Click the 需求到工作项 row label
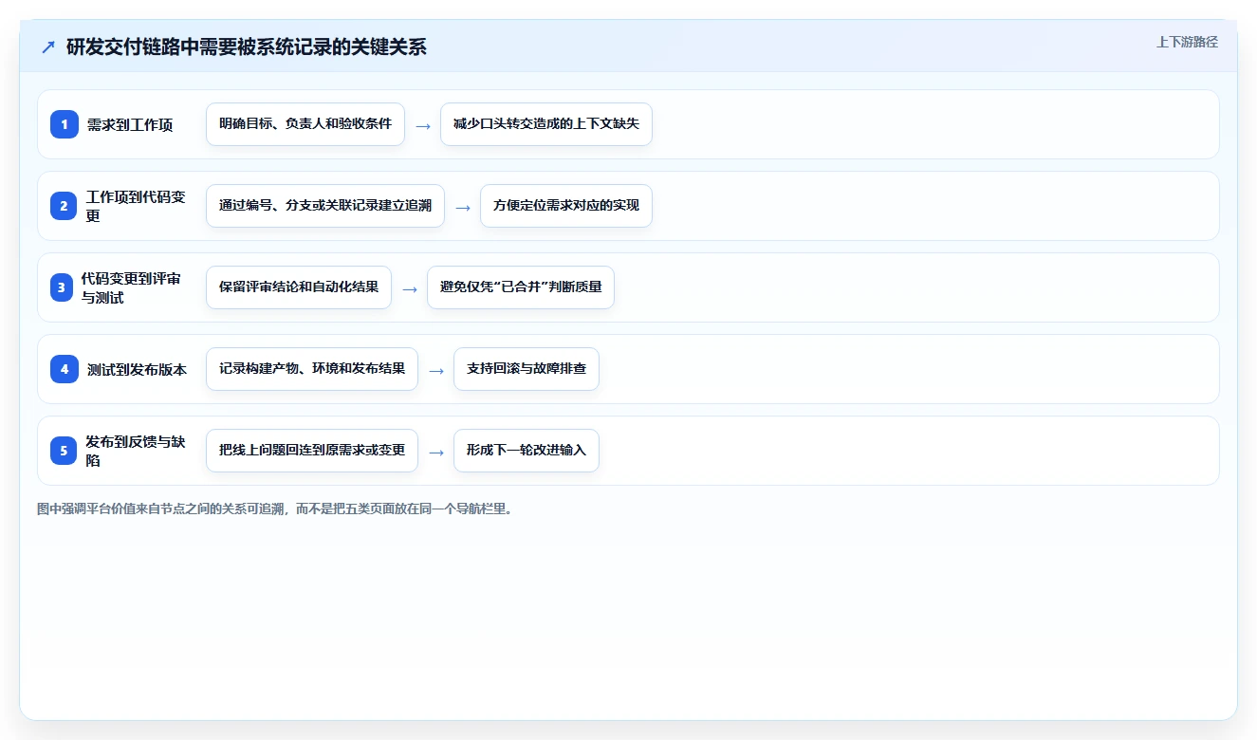The image size is (1257, 740). [130, 124]
